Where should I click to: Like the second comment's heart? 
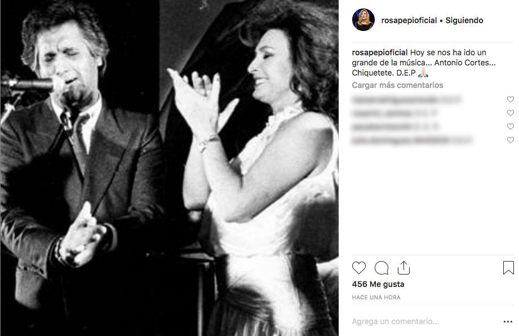point(511,113)
